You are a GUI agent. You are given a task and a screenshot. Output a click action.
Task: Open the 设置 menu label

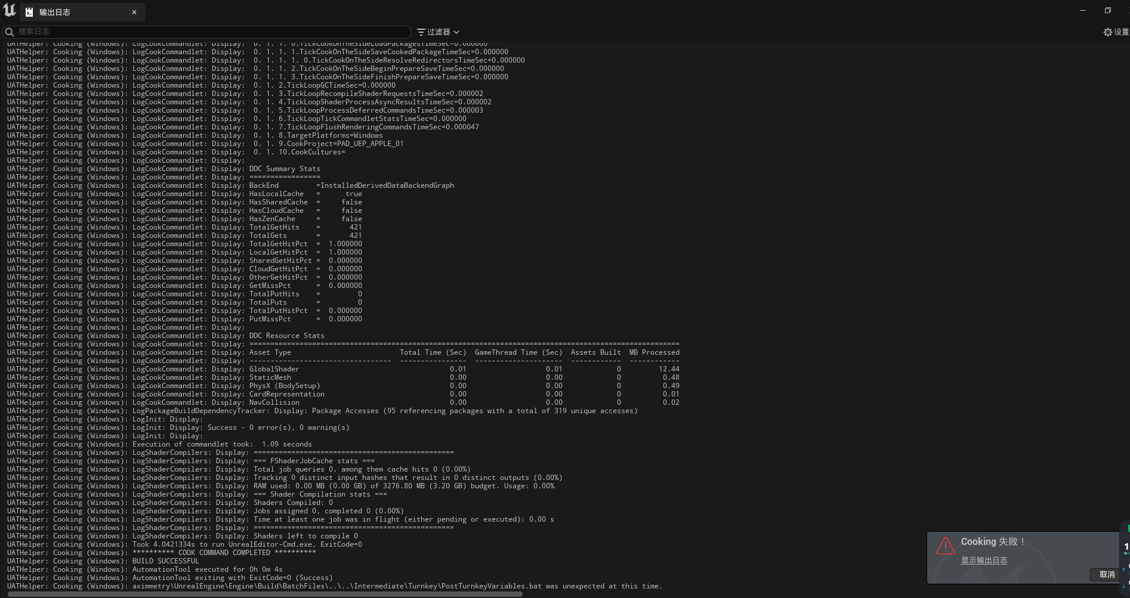point(1122,32)
